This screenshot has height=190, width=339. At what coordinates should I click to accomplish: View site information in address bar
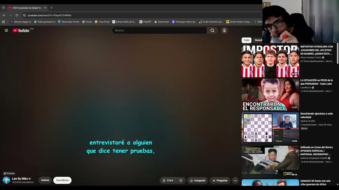(24, 15)
